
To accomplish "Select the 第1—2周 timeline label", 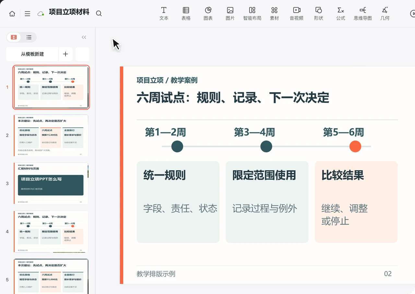I will tap(165, 132).
